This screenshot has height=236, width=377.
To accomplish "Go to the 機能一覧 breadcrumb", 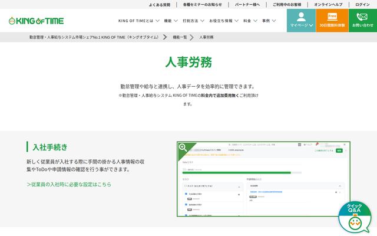I will [x=180, y=37].
